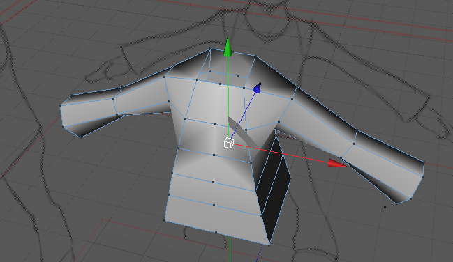This screenshot has width=453, height=262.
Task: Select the bottom-right corner vertex of the hem
Action: coord(269,245)
